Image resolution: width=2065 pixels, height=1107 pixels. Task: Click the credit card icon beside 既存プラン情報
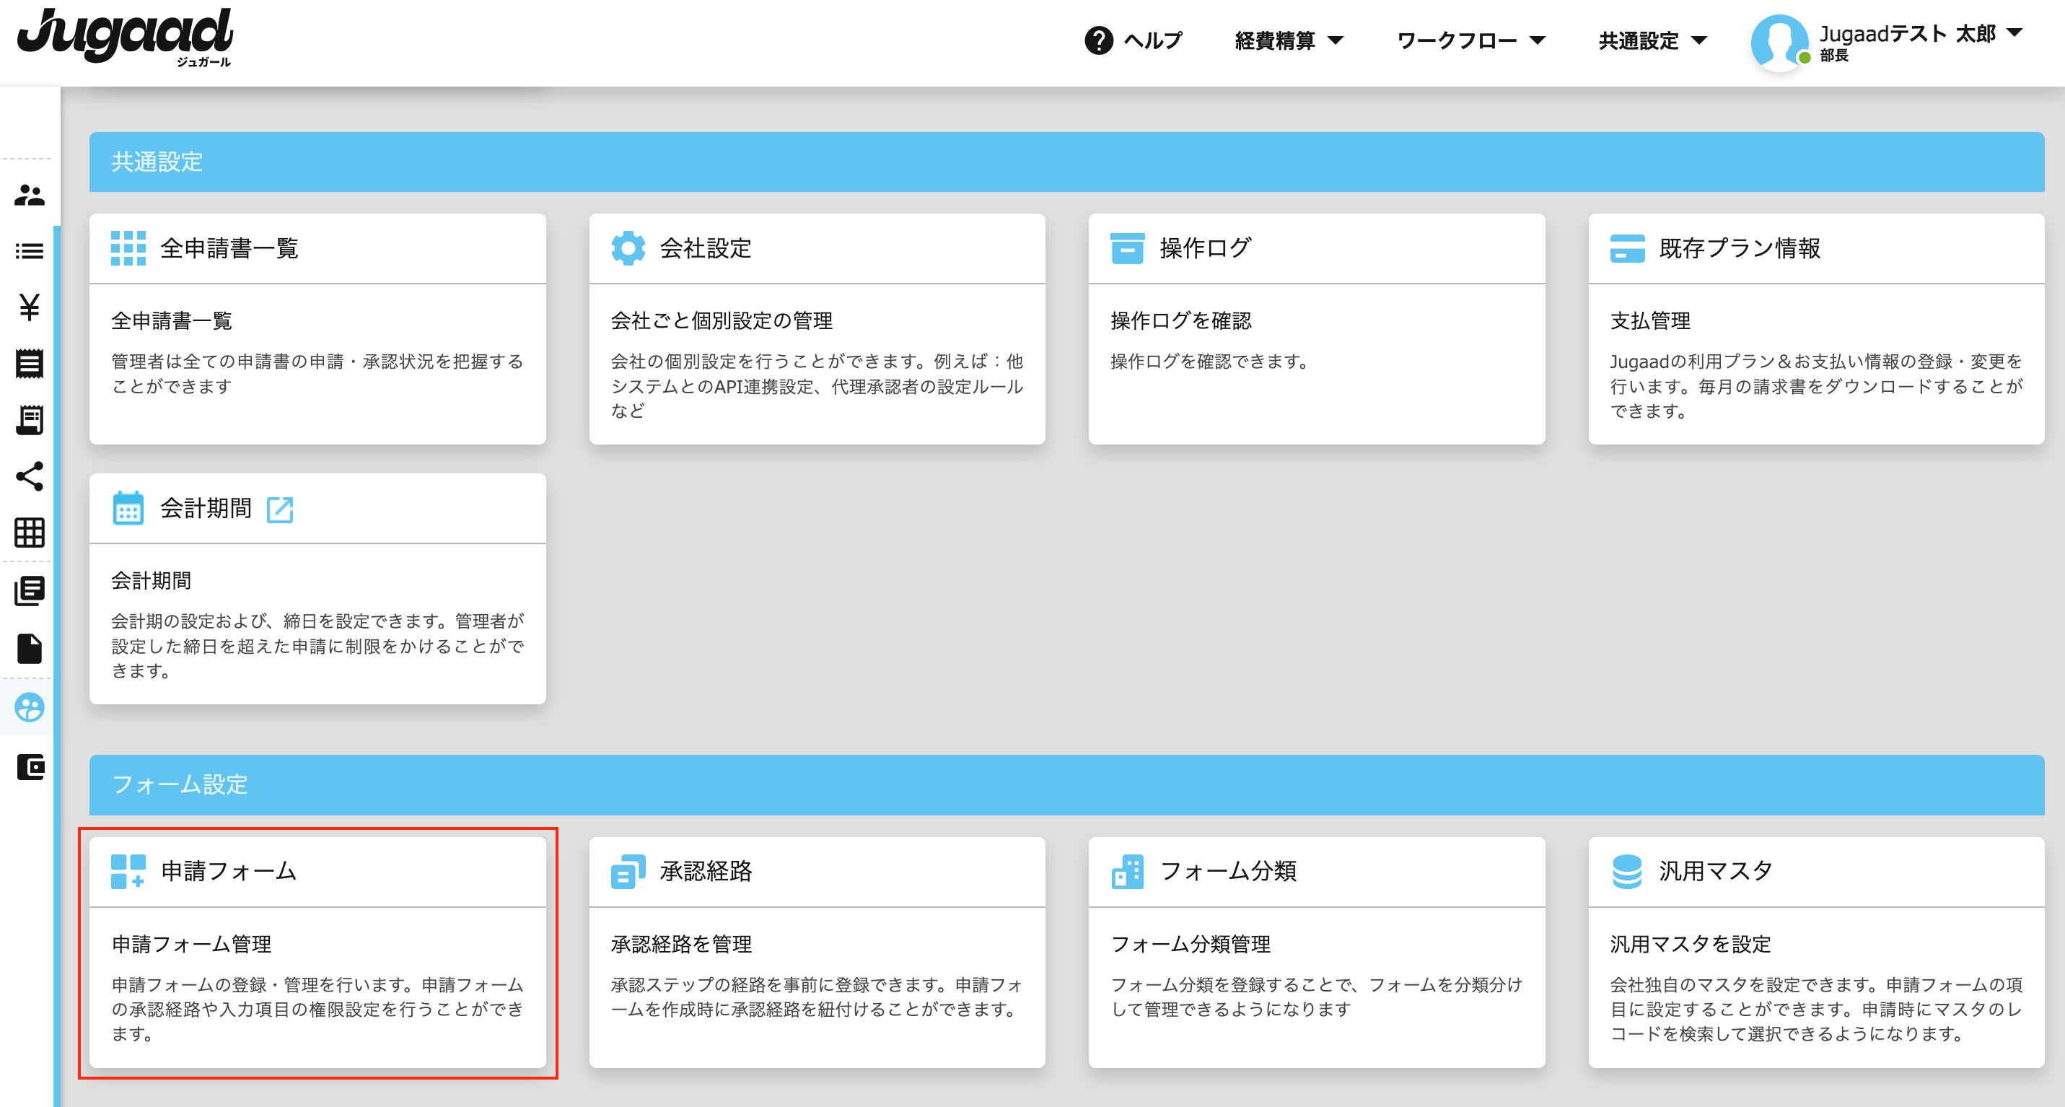tap(1627, 248)
